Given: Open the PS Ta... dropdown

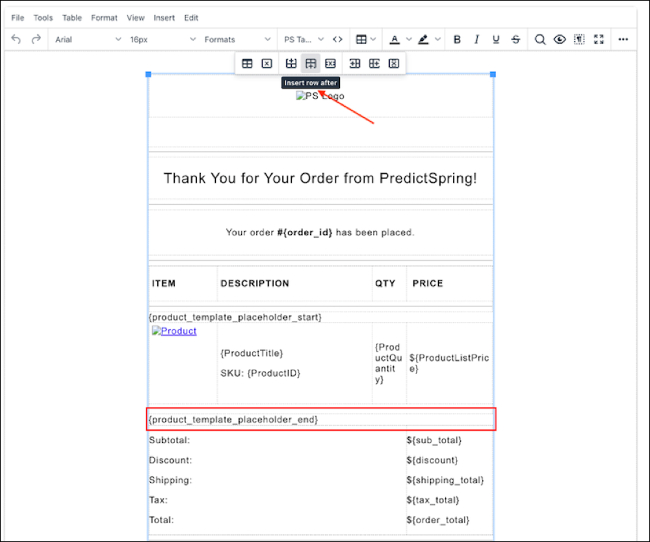Looking at the screenshot, I should [304, 40].
